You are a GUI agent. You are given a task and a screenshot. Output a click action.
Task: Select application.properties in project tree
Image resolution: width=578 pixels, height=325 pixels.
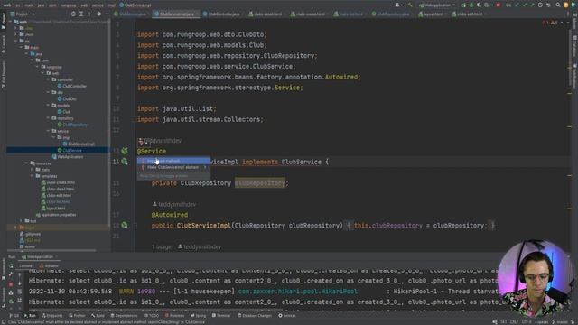[56, 215]
